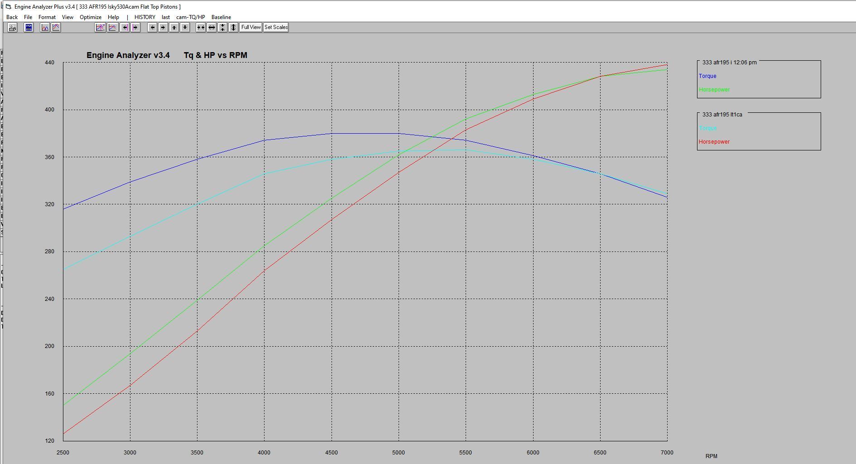Image resolution: width=856 pixels, height=464 pixels.
Task: Pan the graph left using arrow icon
Action: [152, 27]
